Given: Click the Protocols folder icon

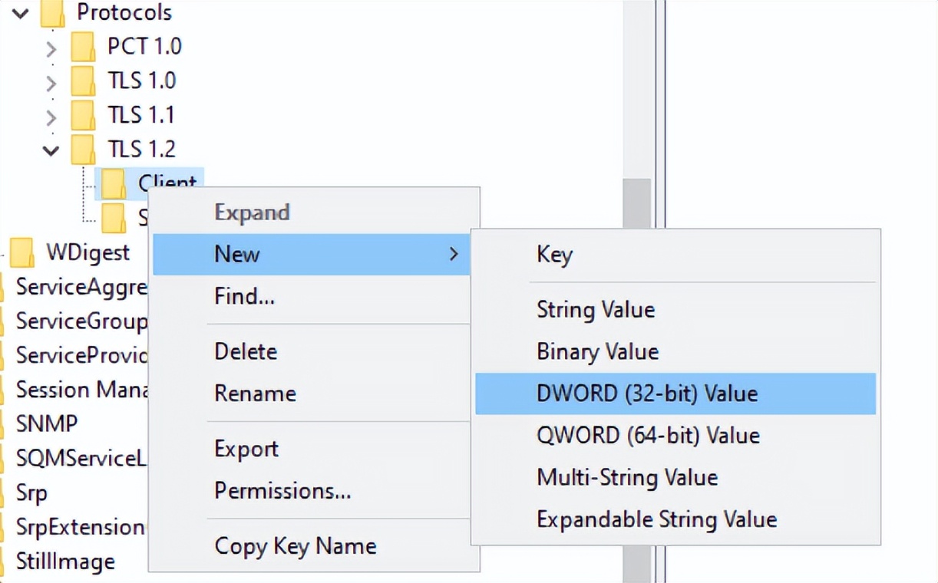Looking at the screenshot, I should (52, 13).
